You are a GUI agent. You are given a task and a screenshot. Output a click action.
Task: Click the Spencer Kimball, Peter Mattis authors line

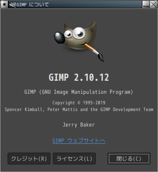point(79,109)
